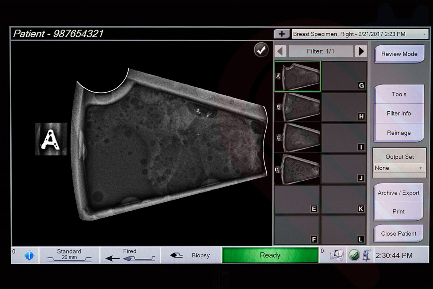Toggle the accept checkmark on image A
Screen dimensions: 433x289
click(261, 50)
